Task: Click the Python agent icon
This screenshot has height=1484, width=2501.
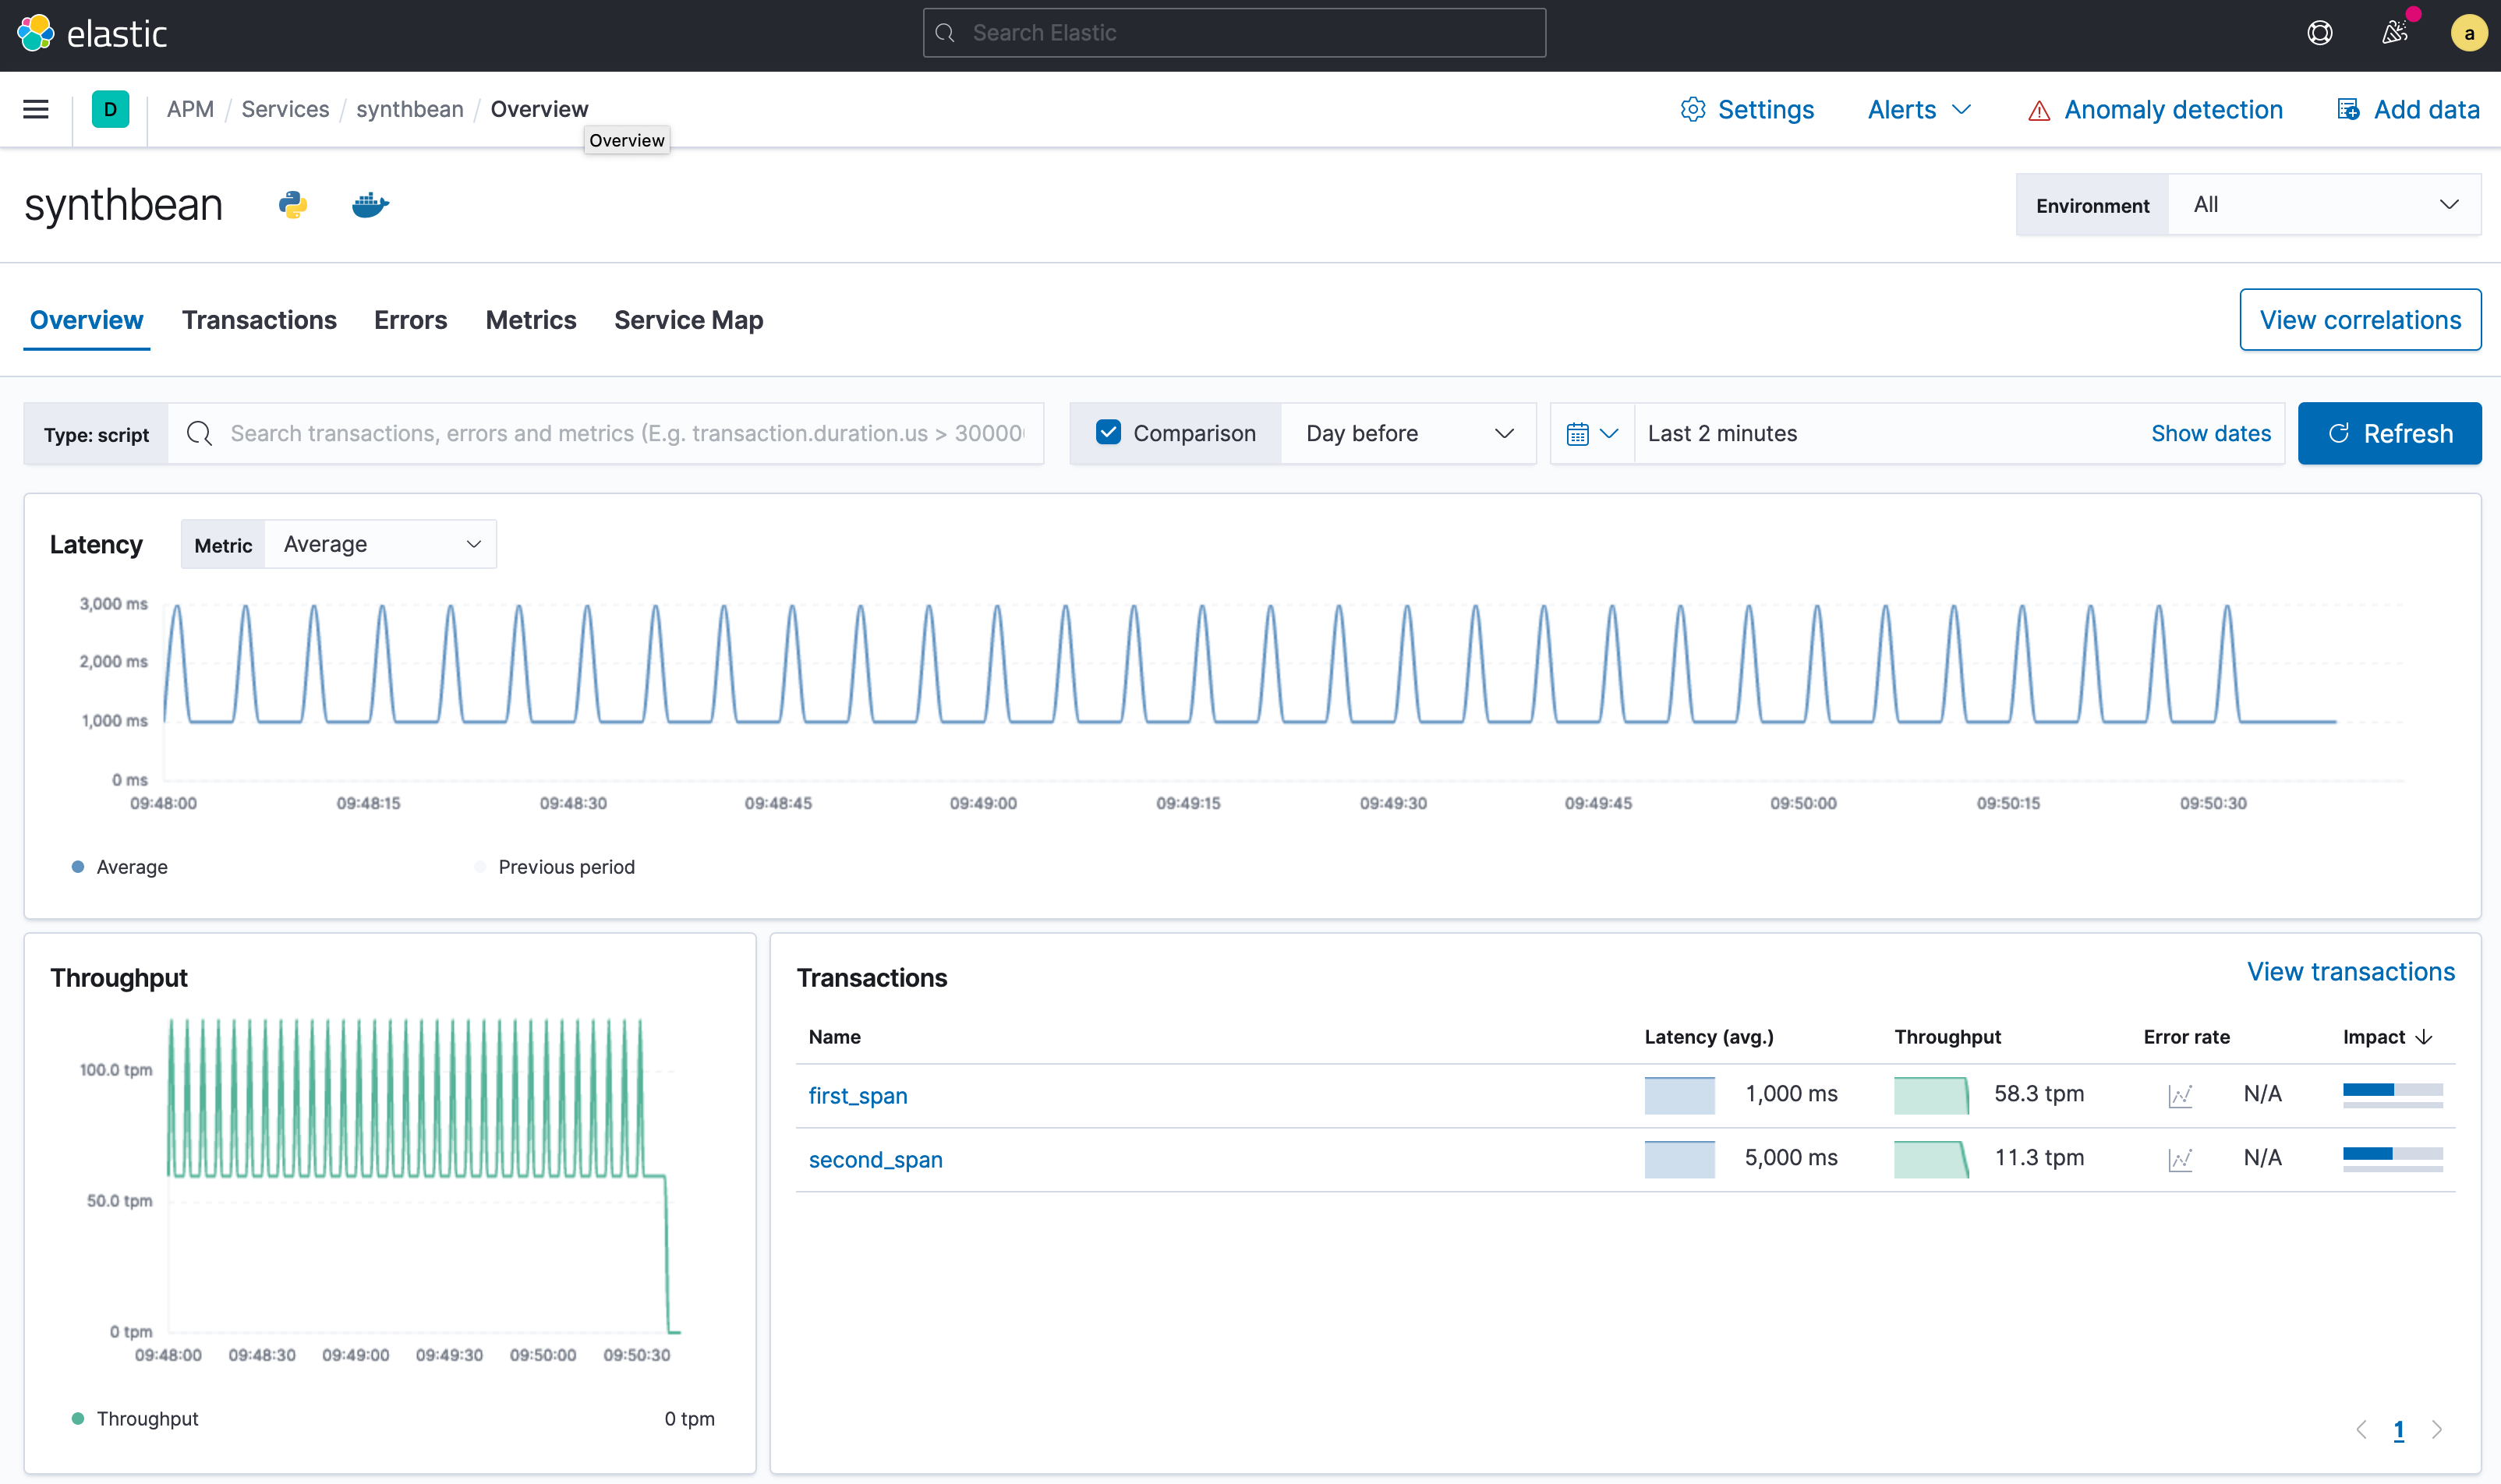Action: pos(293,205)
